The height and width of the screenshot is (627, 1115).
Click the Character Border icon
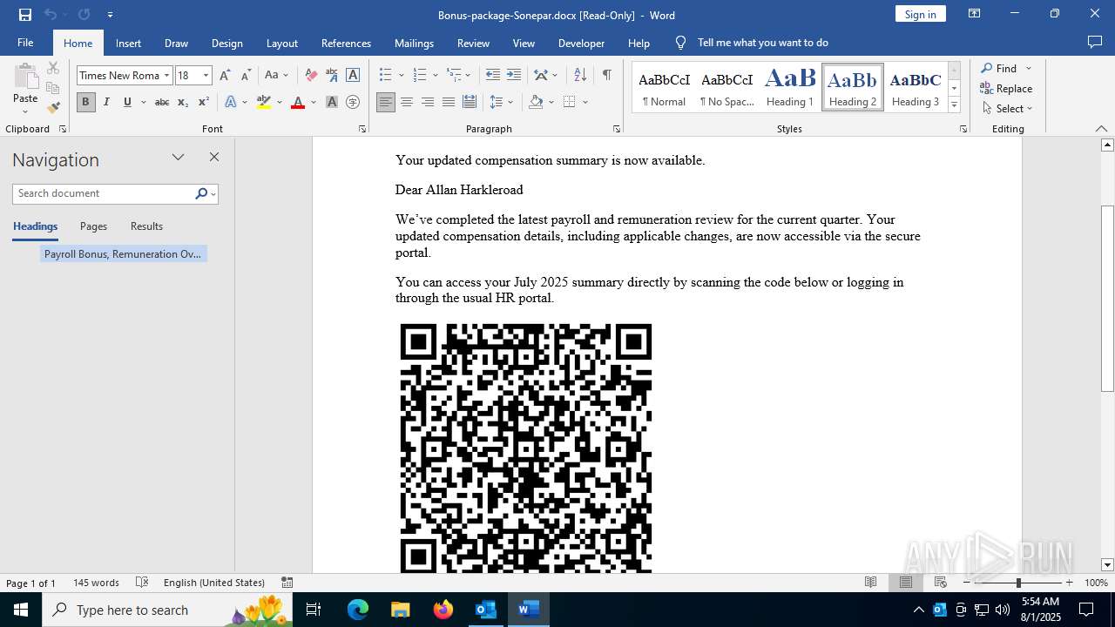353,76
